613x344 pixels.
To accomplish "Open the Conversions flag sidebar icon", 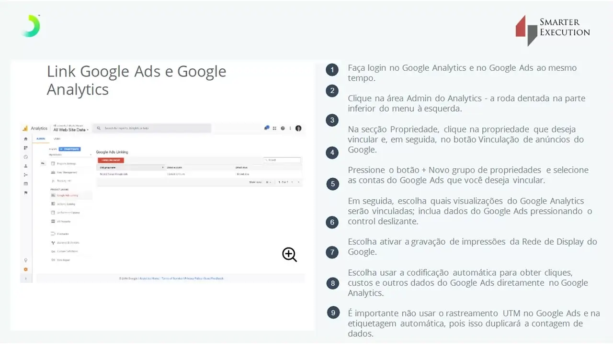I will (x=26, y=193).
